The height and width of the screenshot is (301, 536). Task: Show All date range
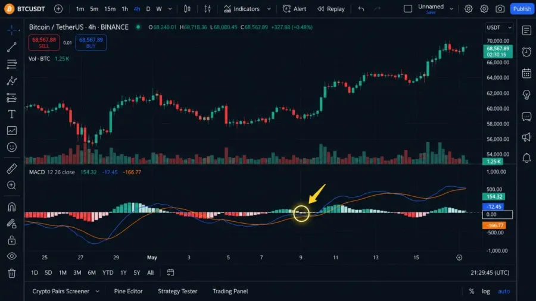[x=151, y=272]
